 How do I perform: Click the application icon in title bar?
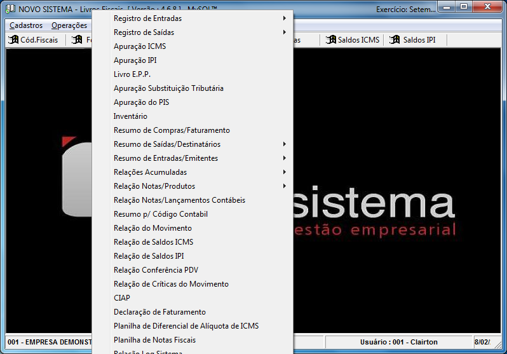pos(10,9)
